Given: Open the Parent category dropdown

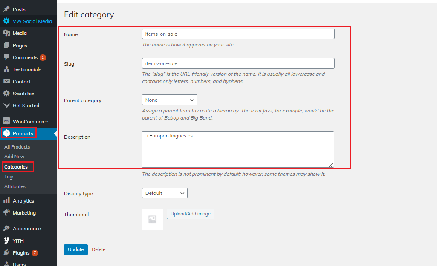Looking at the screenshot, I should pyautogui.click(x=169, y=100).
